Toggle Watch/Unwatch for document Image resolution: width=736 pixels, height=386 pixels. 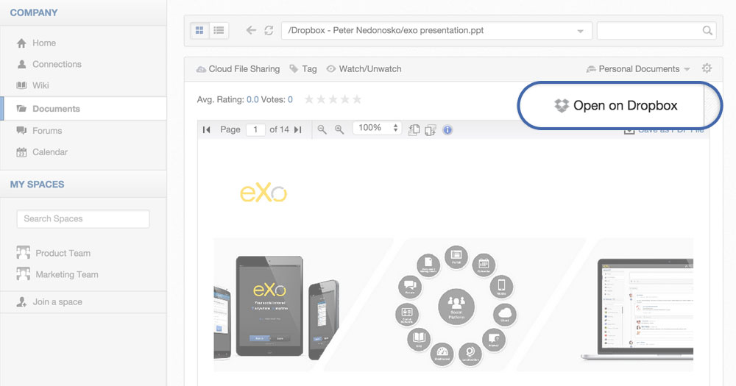pos(364,69)
